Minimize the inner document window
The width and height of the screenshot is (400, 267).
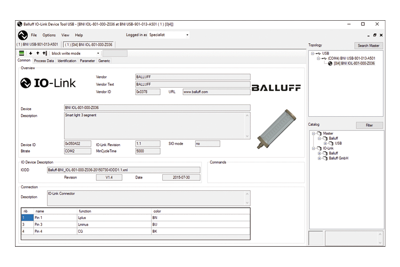point(368,35)
